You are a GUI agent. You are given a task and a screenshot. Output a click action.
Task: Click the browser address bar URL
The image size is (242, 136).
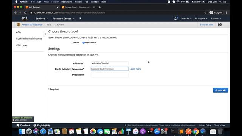69,12
